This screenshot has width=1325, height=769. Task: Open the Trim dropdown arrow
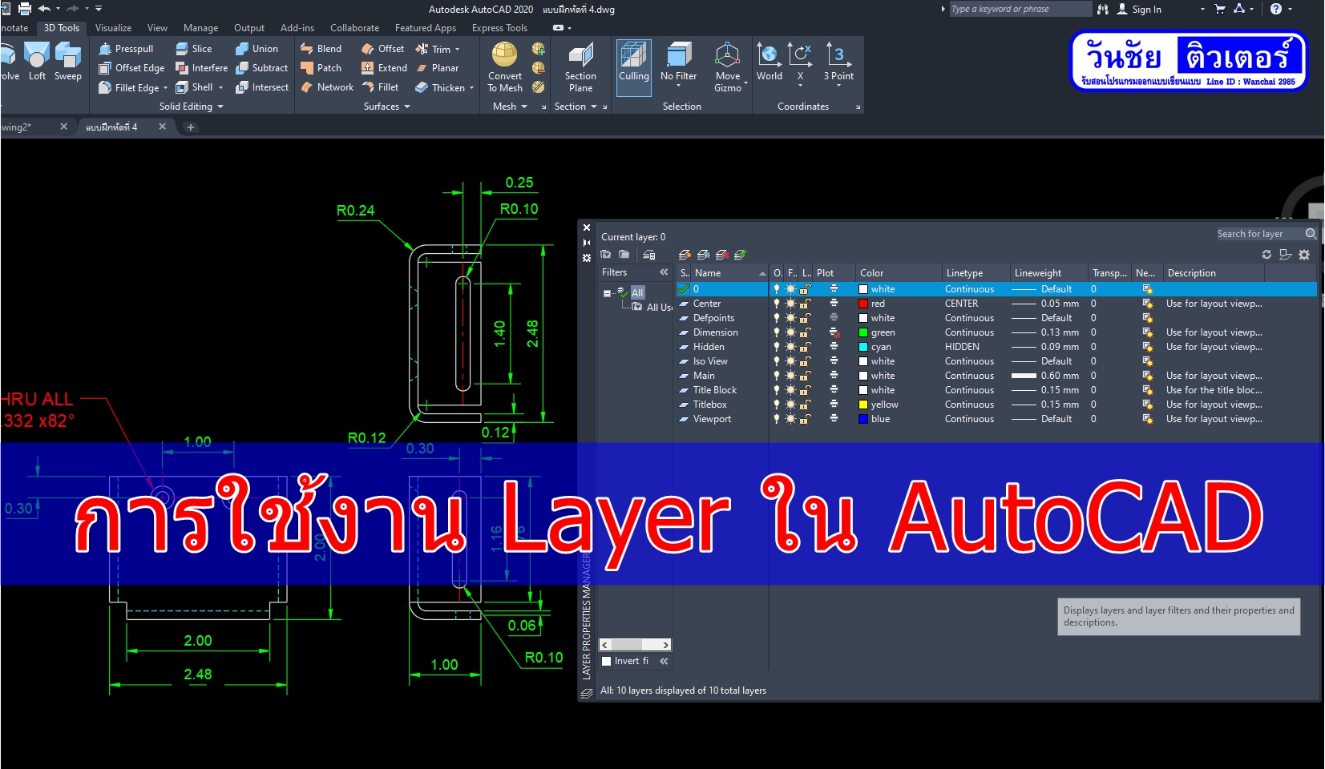(457, 50)
